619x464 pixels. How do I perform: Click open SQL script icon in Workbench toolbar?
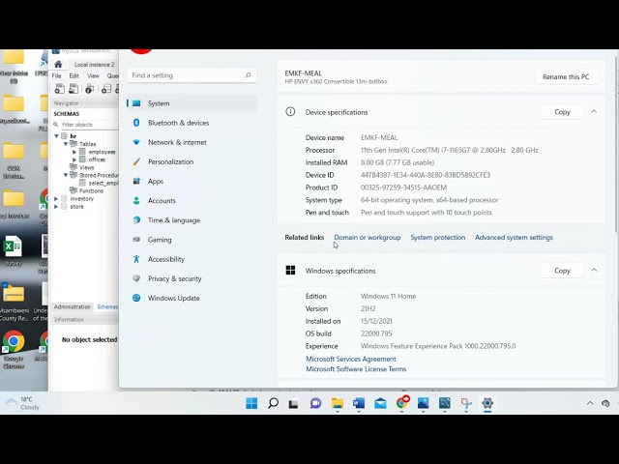74,89
